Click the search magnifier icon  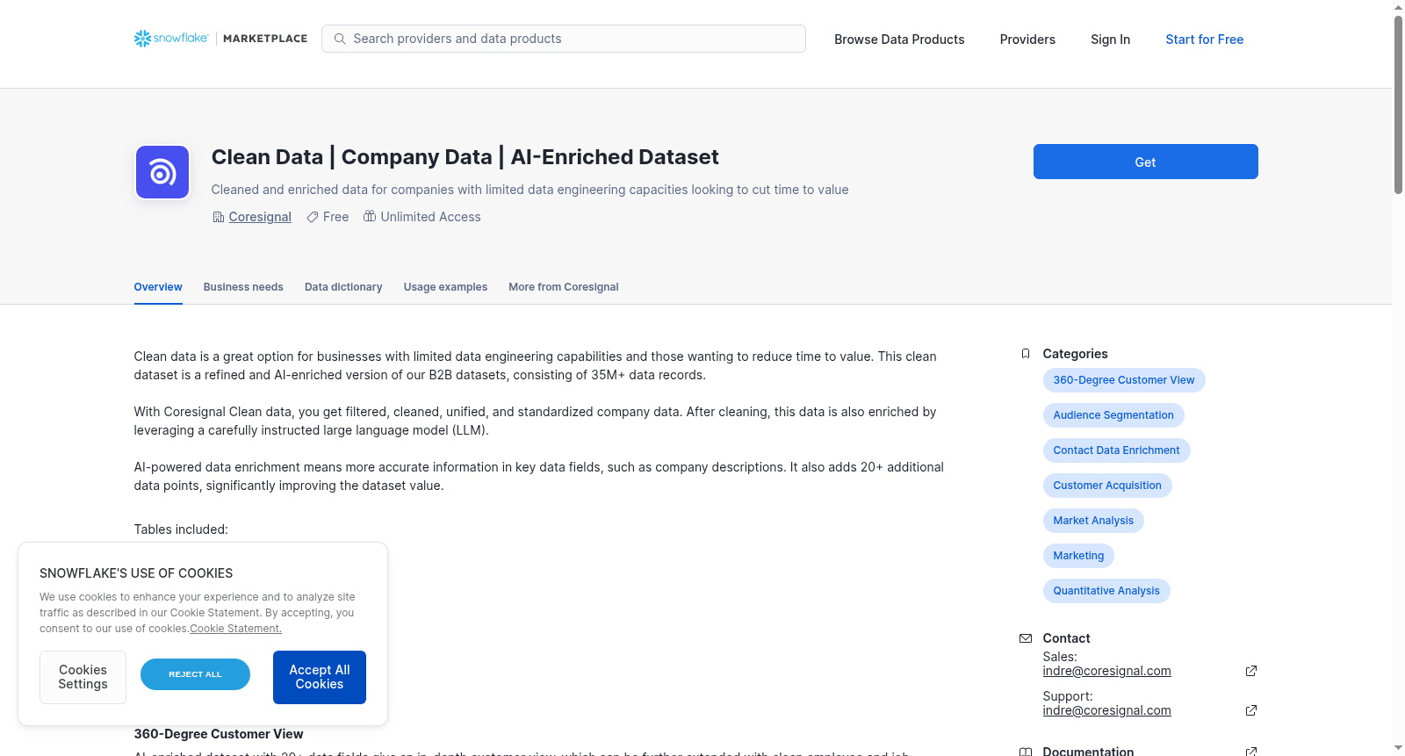[x=340, y=39]
